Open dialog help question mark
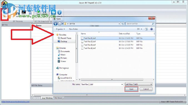 click(x=152, y=29)
